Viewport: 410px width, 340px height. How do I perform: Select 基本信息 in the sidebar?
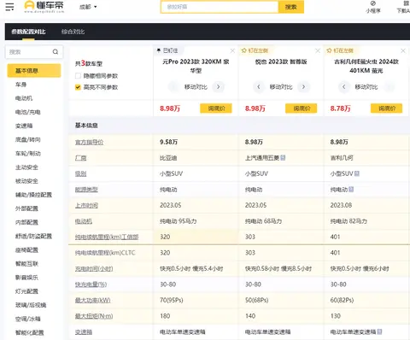click(34, 71)
